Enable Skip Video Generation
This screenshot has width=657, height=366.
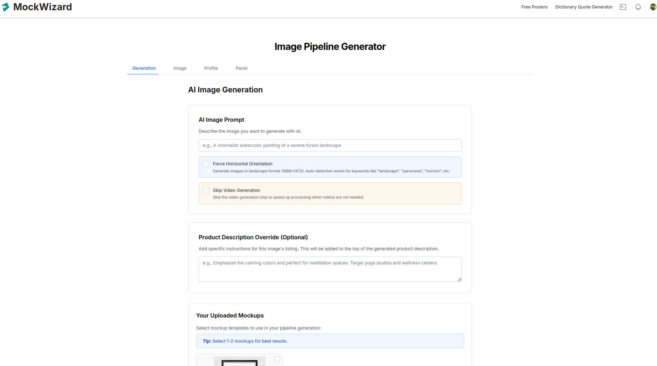pyautogui.click(x=206, y=190)
